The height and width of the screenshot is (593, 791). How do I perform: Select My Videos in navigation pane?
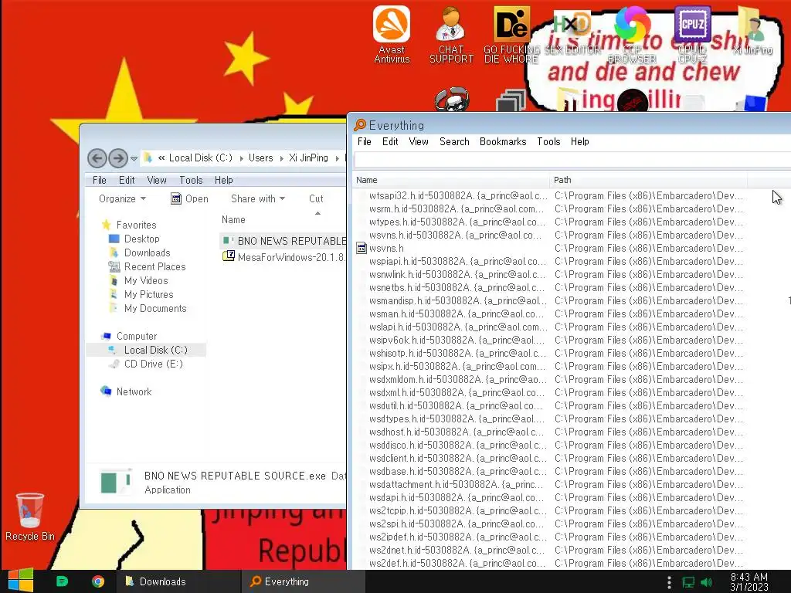pos(146,280)
